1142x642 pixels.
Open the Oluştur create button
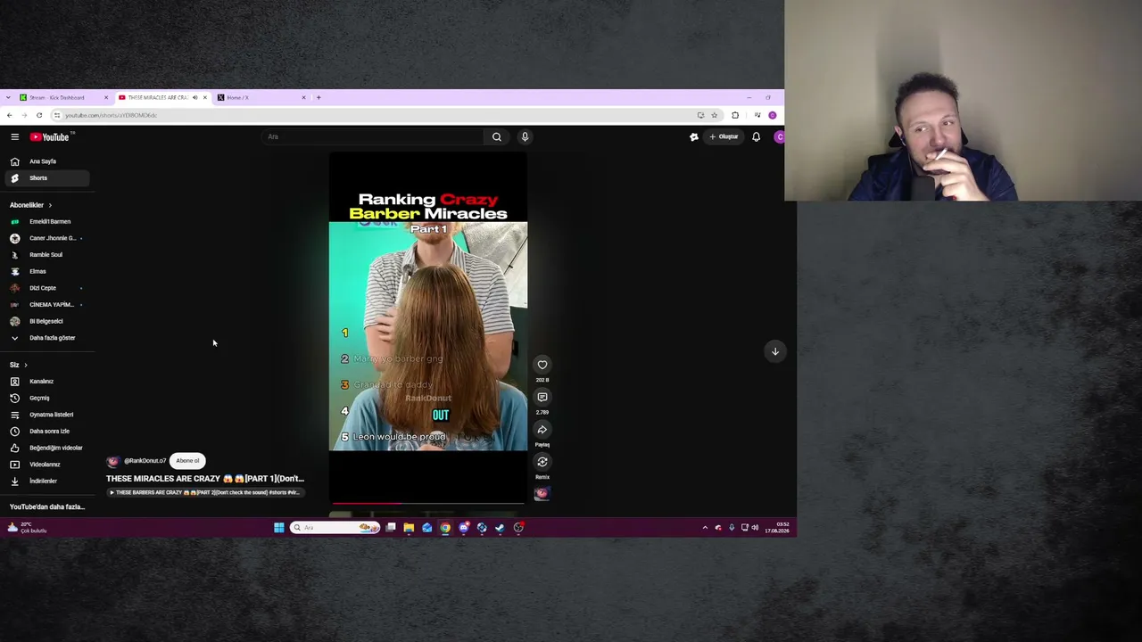tap(724, 136)
